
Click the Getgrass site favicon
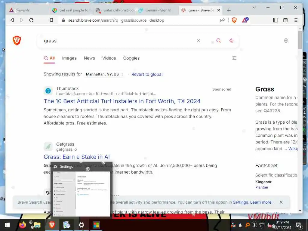48,146
